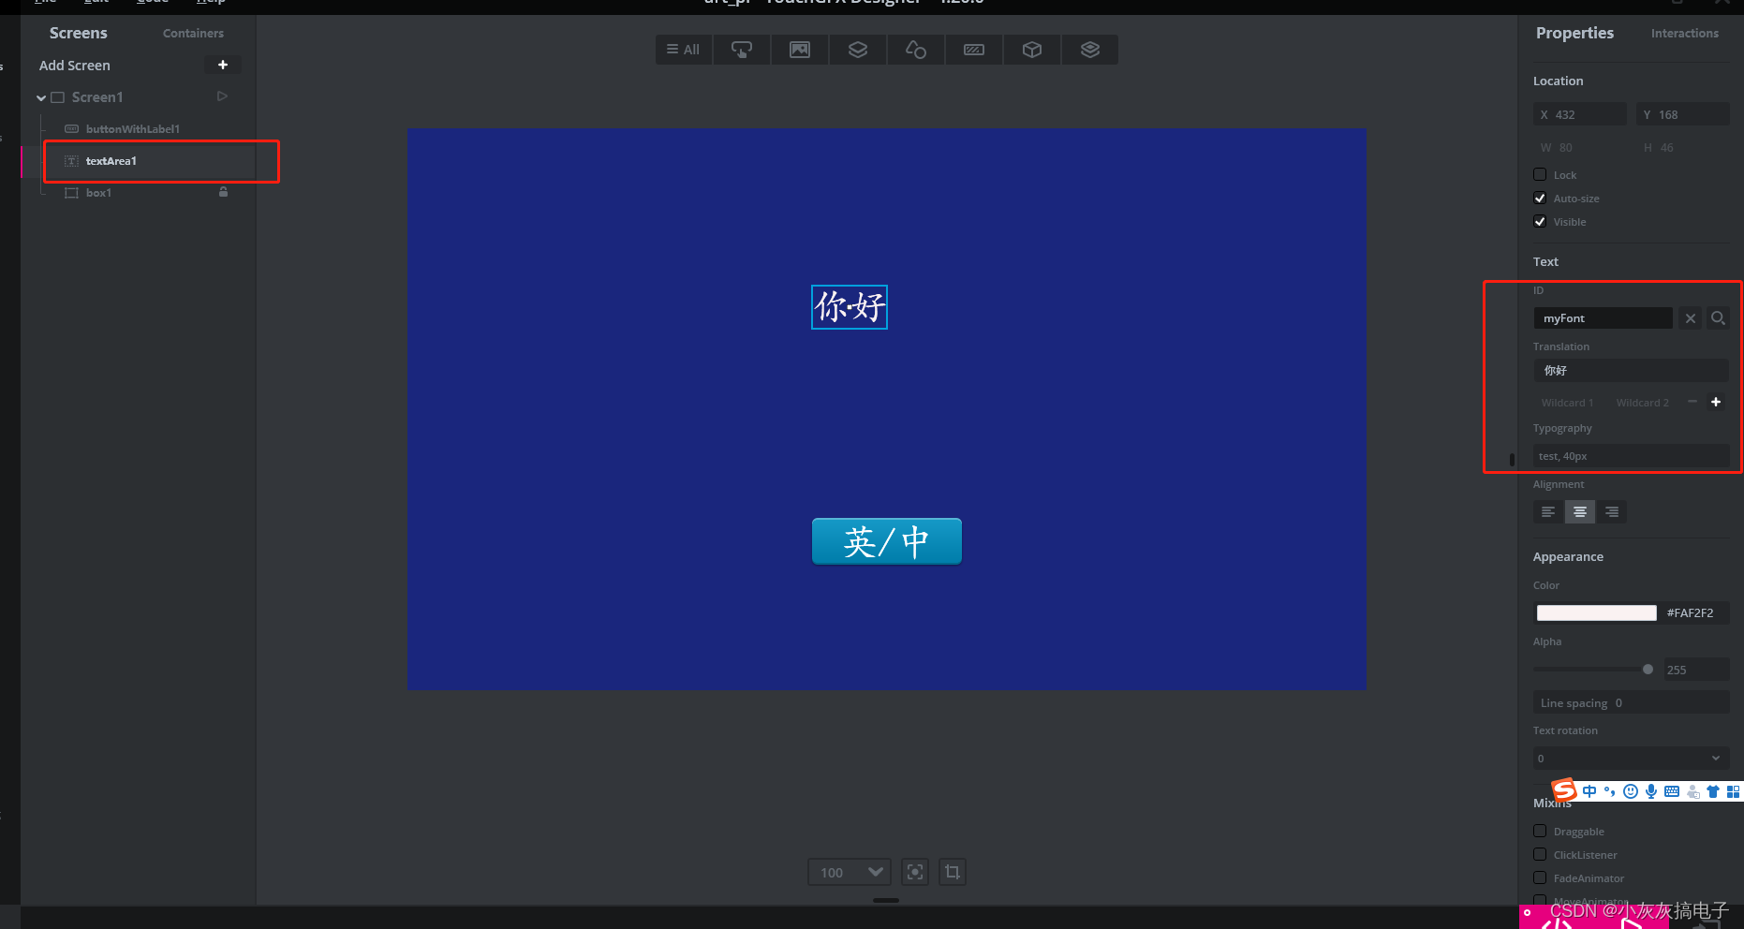This screenshot has height=929, width=1744.
Task: Switch to the Interactions tab
Action: tap(1684, 33)
